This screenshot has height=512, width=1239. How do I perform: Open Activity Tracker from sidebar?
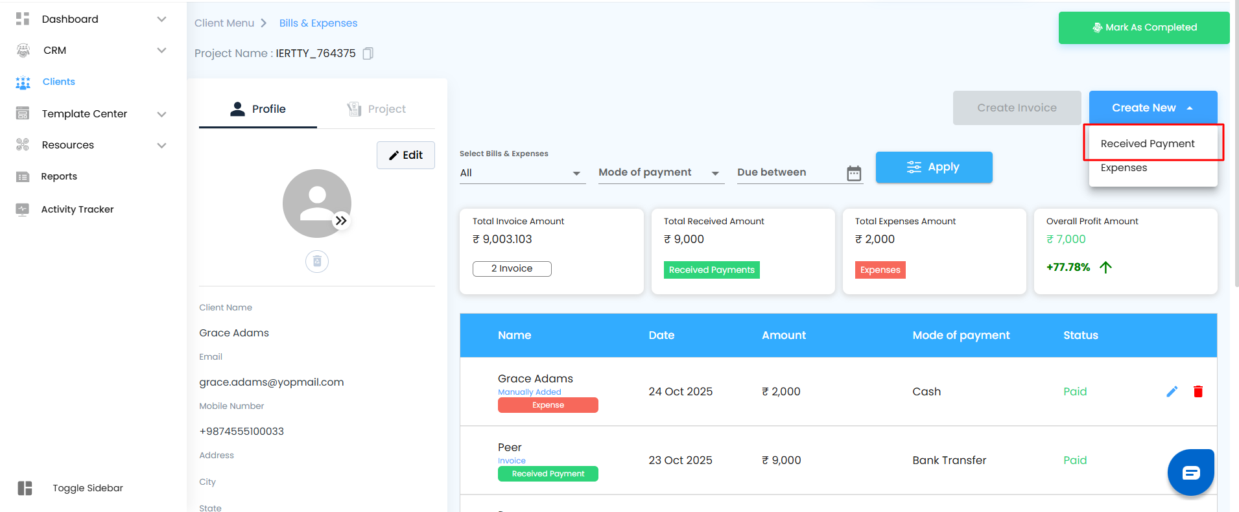77,209
